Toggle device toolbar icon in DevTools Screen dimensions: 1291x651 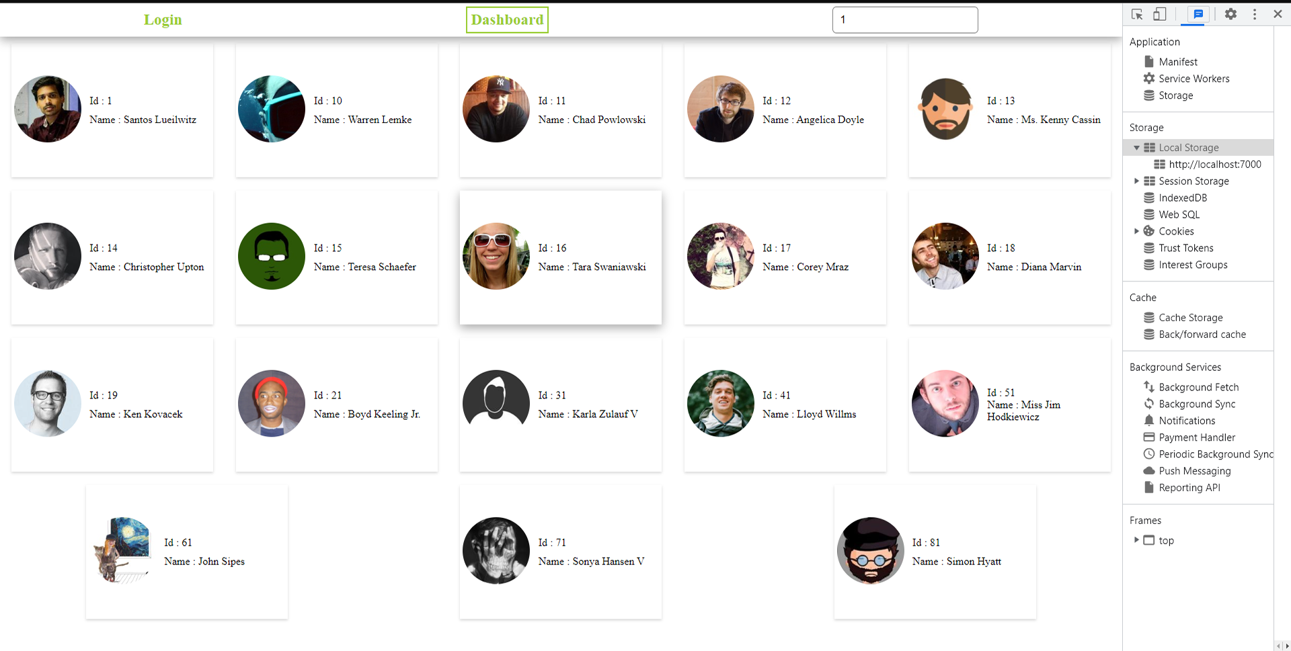[x=1160, y=14]
